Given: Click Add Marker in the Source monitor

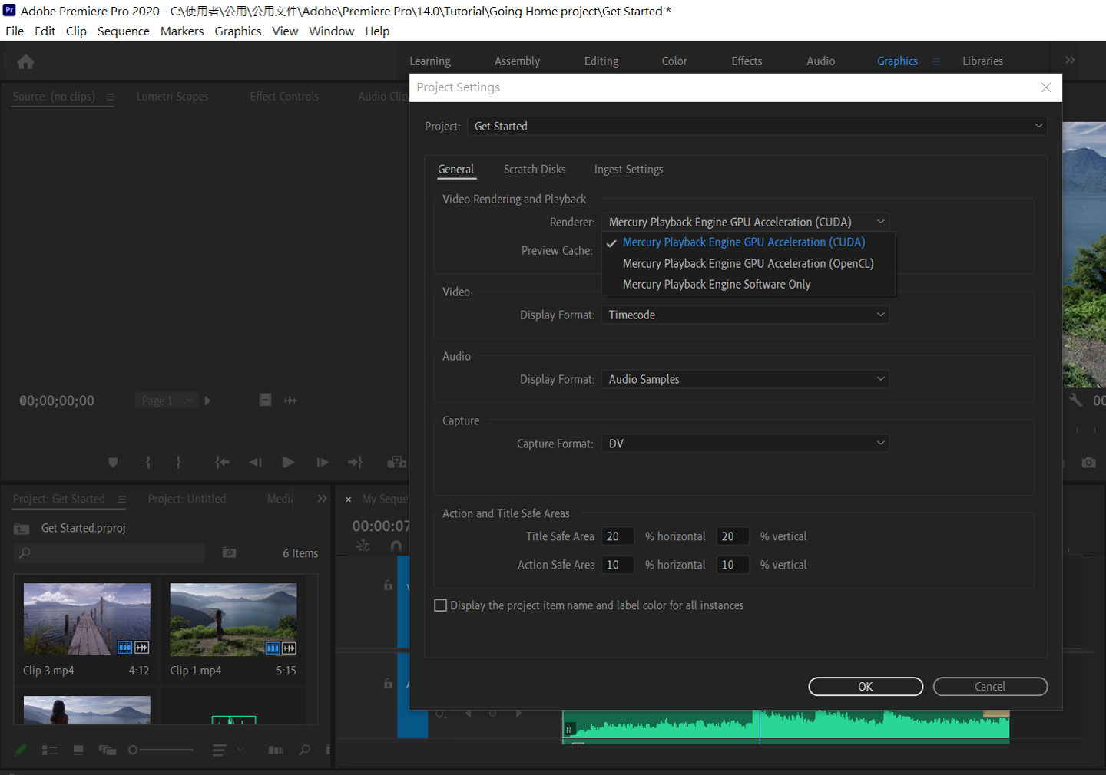Looking at the screenshot, I should (x=113, y=463).
